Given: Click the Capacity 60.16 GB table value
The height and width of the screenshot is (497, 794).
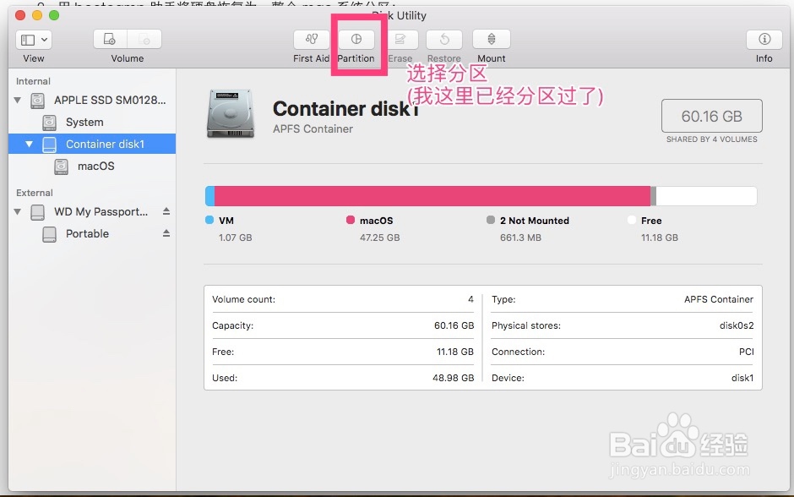Looking at the screenshot, I should [x=454, y=325].
